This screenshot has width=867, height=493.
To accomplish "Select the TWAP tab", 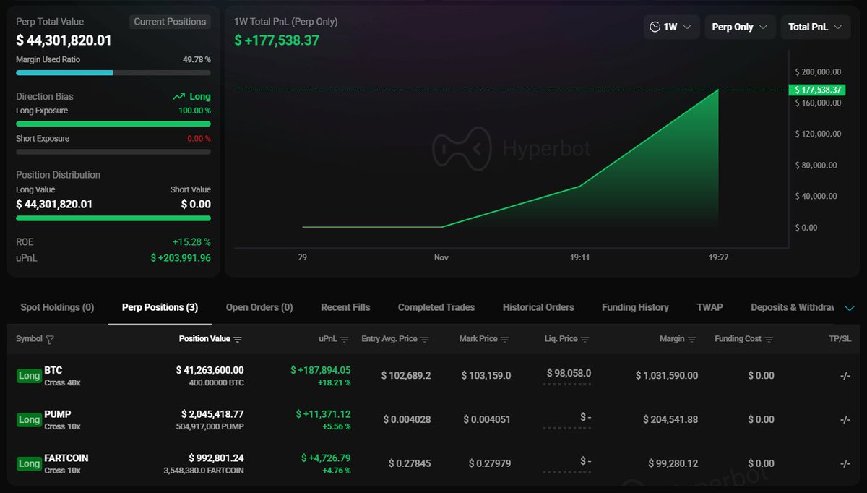I will click(x=709, y=307).
